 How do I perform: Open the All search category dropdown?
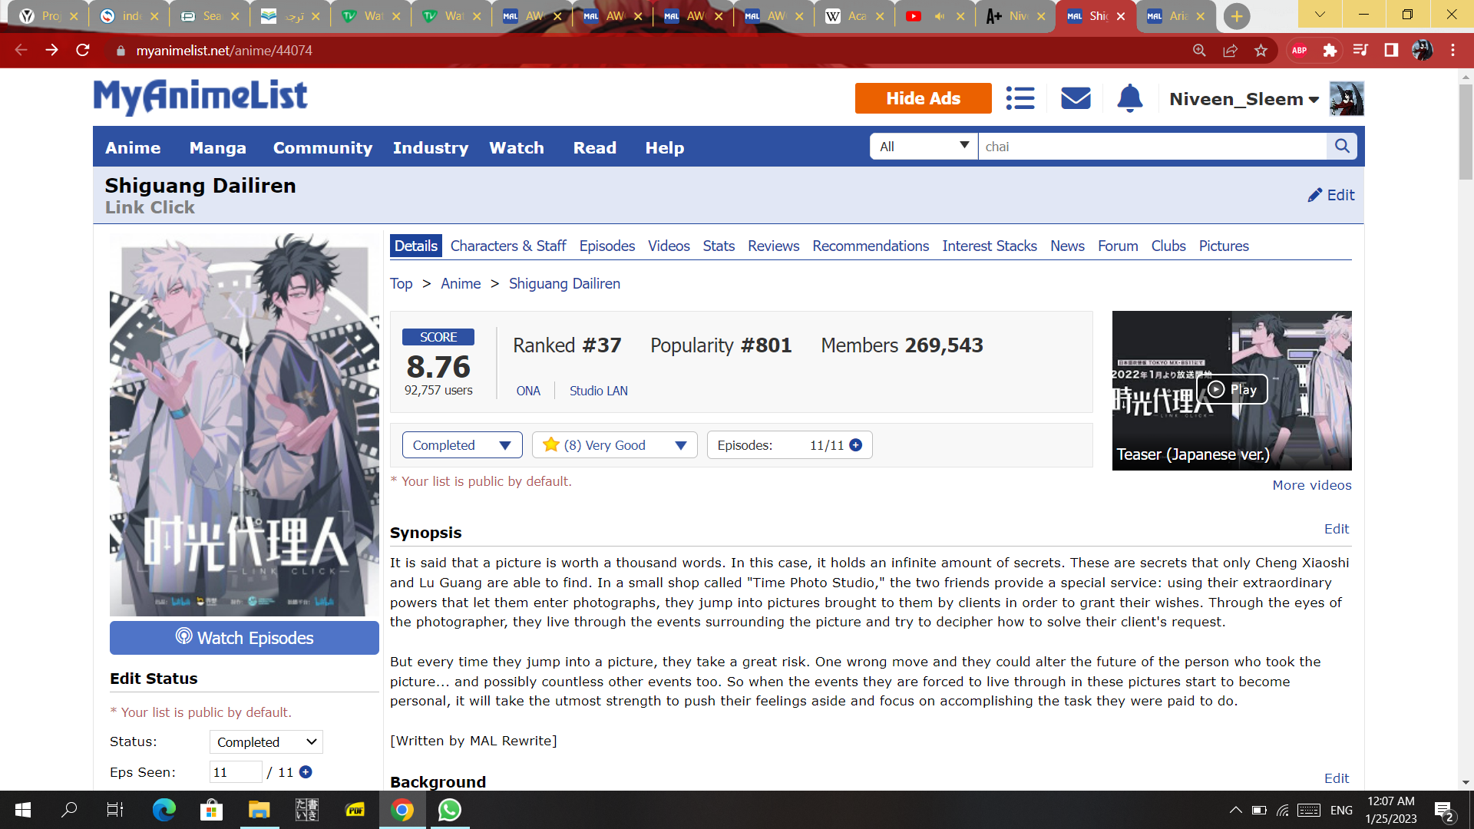(x=924, y=146)
